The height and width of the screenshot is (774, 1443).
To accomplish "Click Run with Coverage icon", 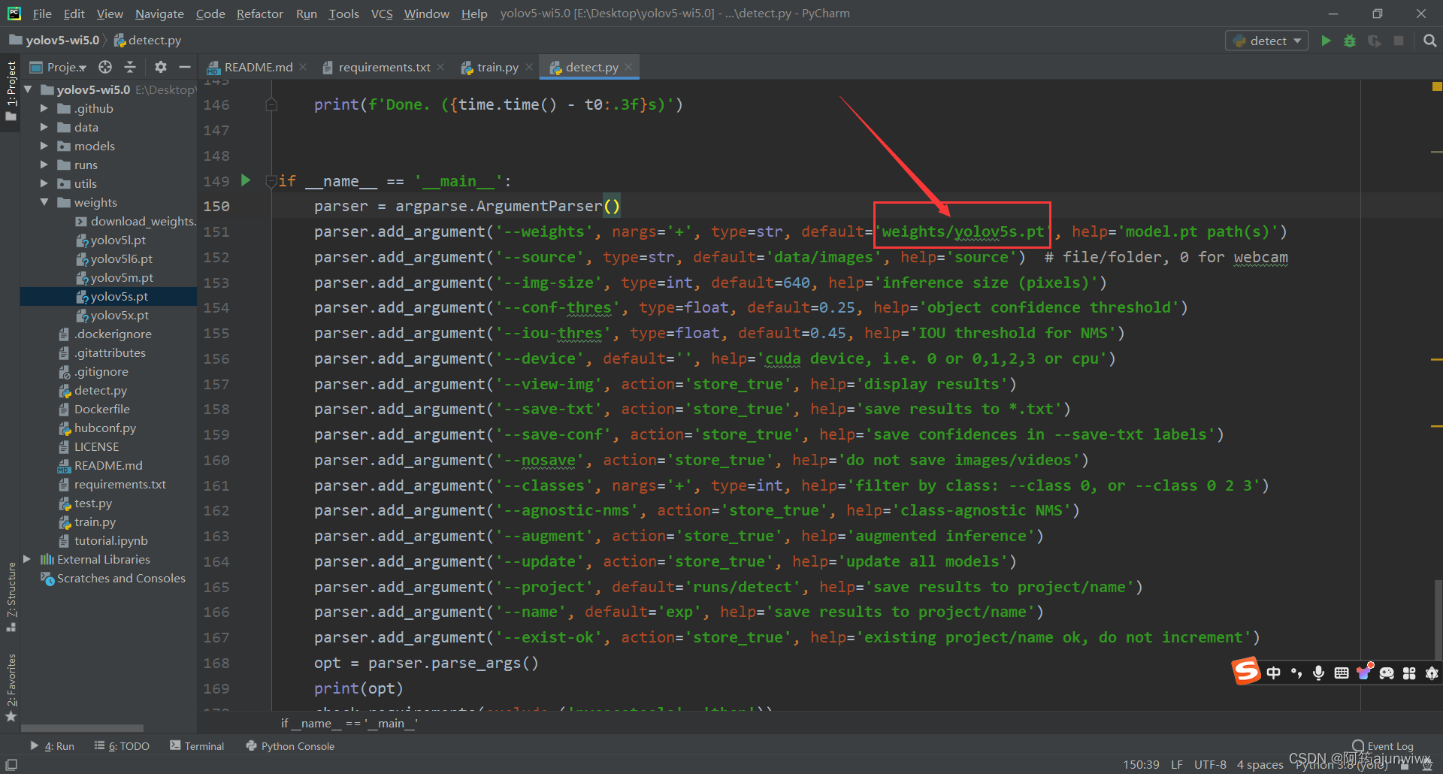I will pos(1374,41).
